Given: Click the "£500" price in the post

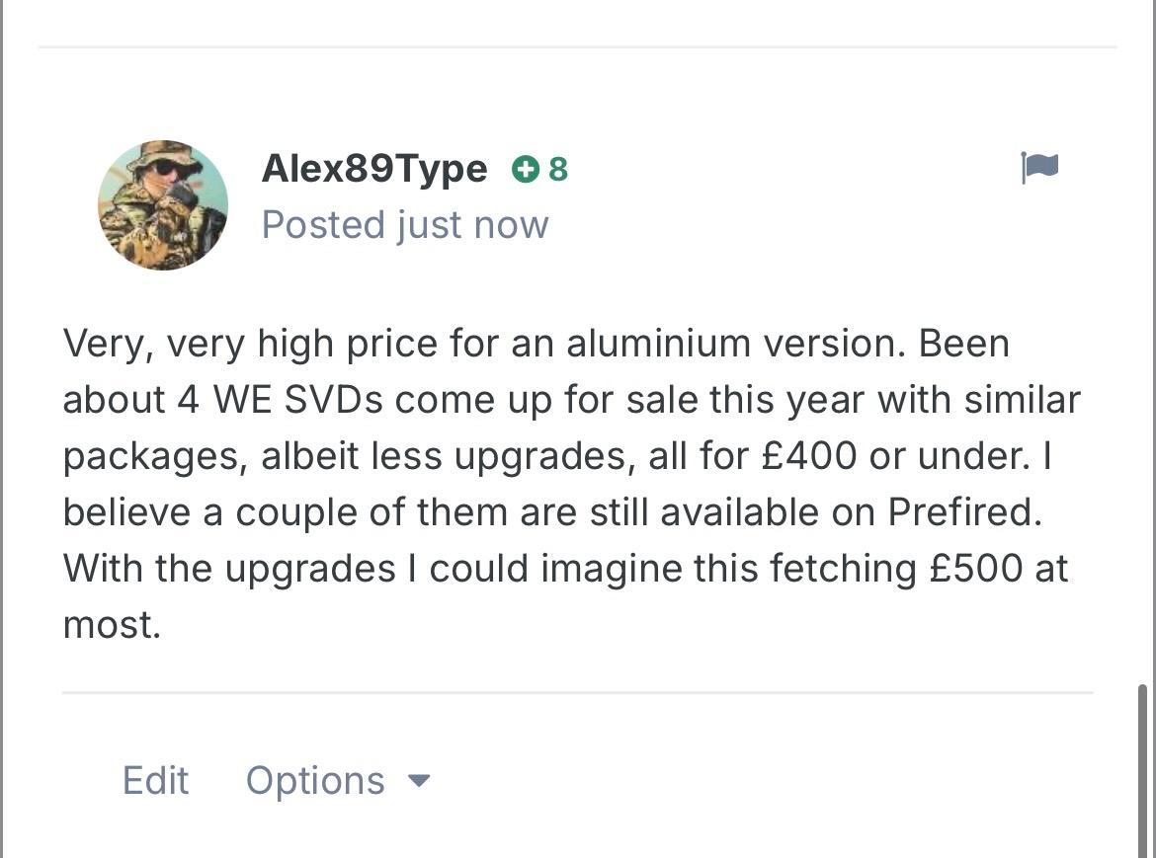Looking at the screenshot, I should coord(975,569).
